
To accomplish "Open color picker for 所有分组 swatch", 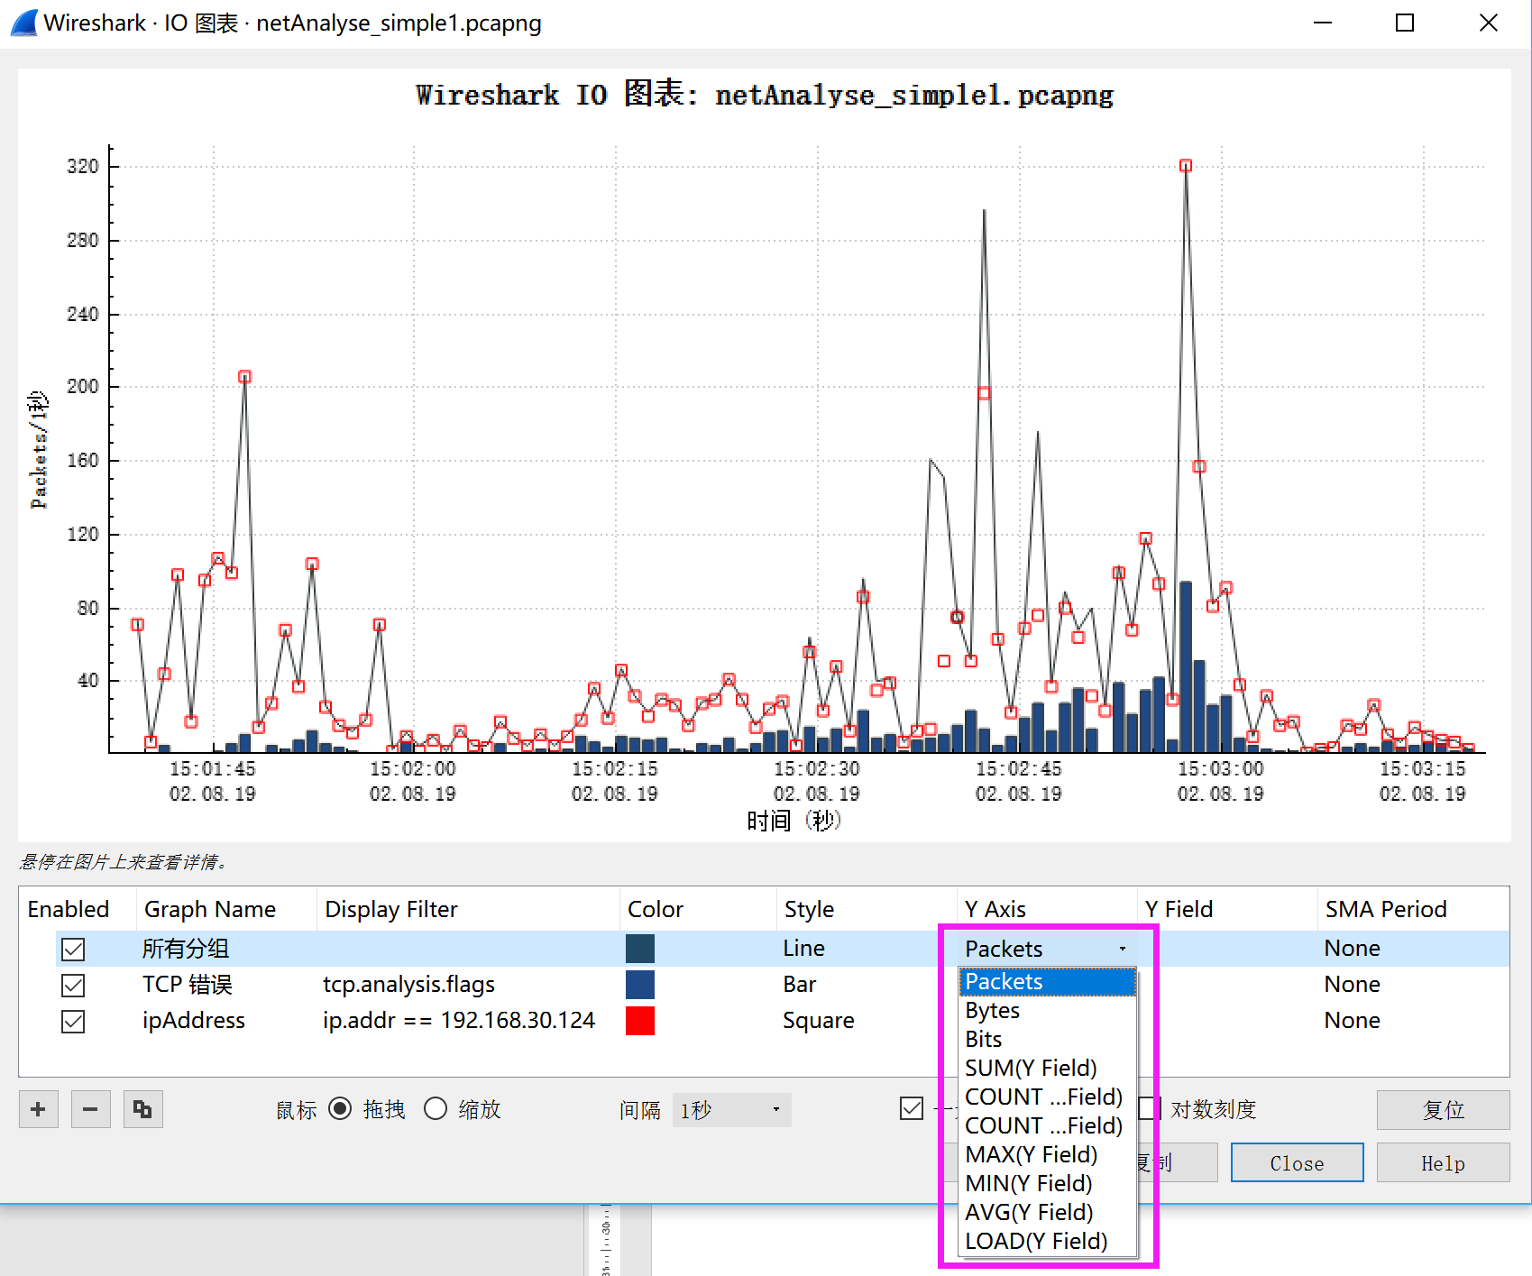I will [x=639, y=949].
